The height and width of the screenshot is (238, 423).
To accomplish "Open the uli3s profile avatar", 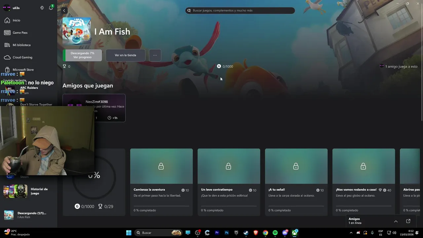I will pyautogui.click(x=7, y=8).
